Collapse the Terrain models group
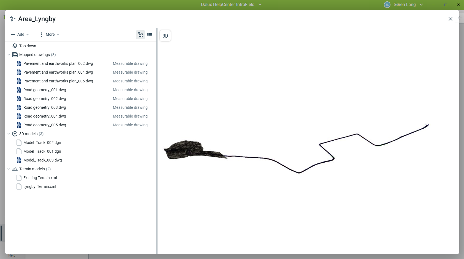This screenshot has height=259, width=464. 9,169
